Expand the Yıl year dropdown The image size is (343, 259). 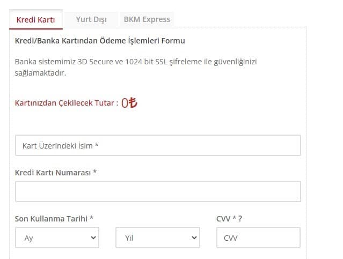coord(157,238)
